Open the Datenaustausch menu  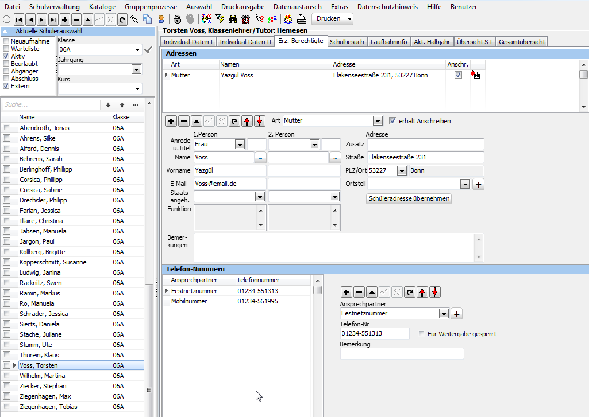(298, 7)
